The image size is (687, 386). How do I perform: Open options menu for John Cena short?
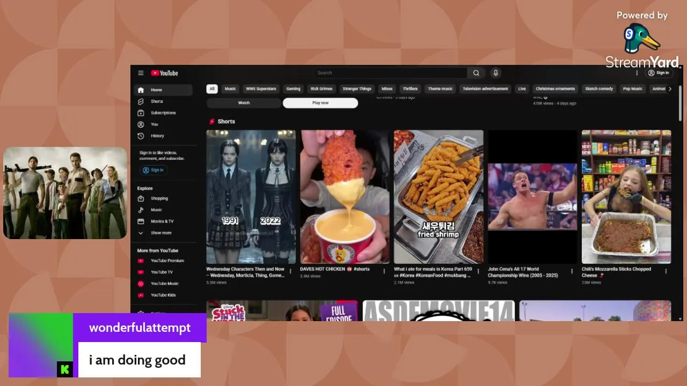pyautogui.click(x=572, y=271)
